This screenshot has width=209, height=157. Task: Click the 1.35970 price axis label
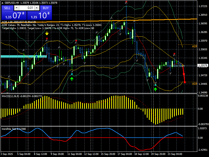click(x=203, y=41)
